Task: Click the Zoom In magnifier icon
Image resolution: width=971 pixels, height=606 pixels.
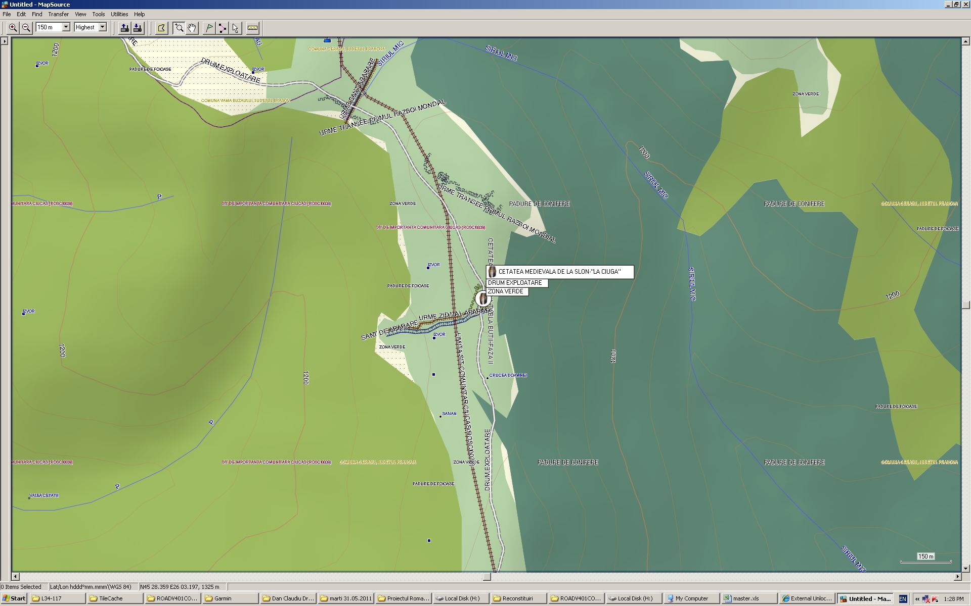Action: [13, 28]
